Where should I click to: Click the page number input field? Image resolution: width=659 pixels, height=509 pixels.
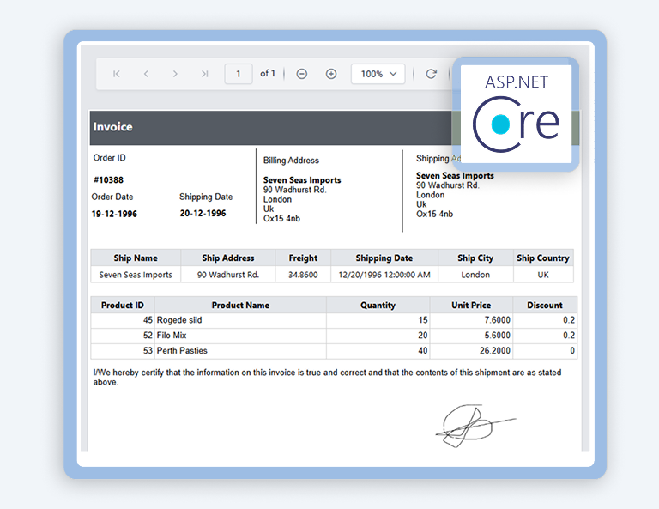239,74
